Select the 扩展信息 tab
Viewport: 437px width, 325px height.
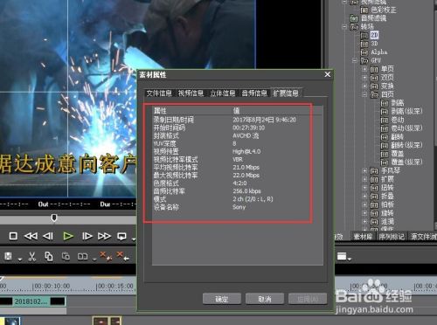tap(286, 93)
